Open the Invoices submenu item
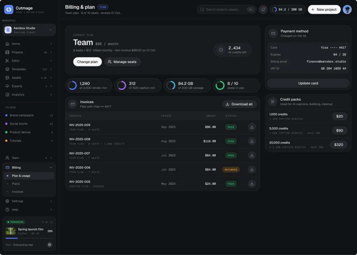357x255 pixels. [29, 192]
